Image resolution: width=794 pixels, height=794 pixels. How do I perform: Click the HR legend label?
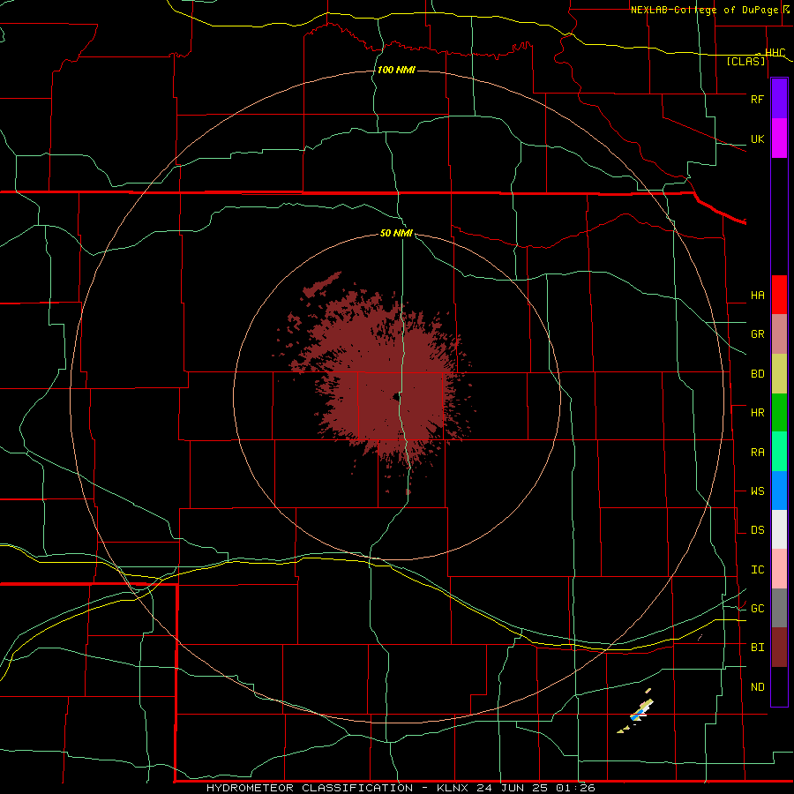coord(757,413)
